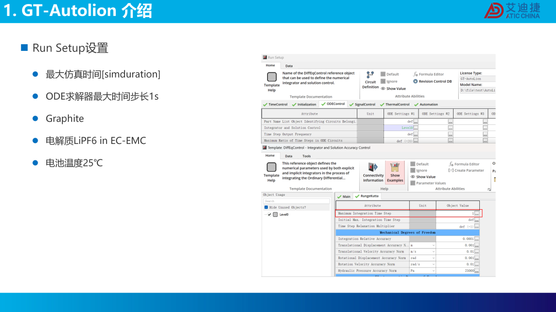This screenshot has height=312, width=556.
Task: Click Object Value column header
Action: point(458,206)
